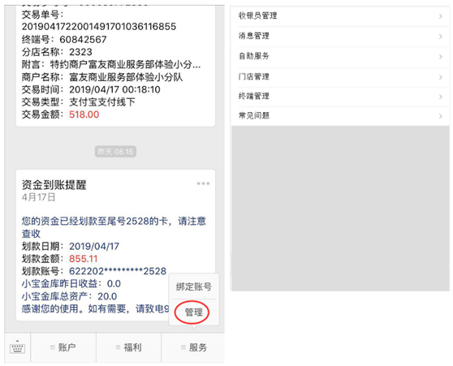The image size is (453, 366).
Task: Open 消息管理 list entry
Action: [340, 36]
